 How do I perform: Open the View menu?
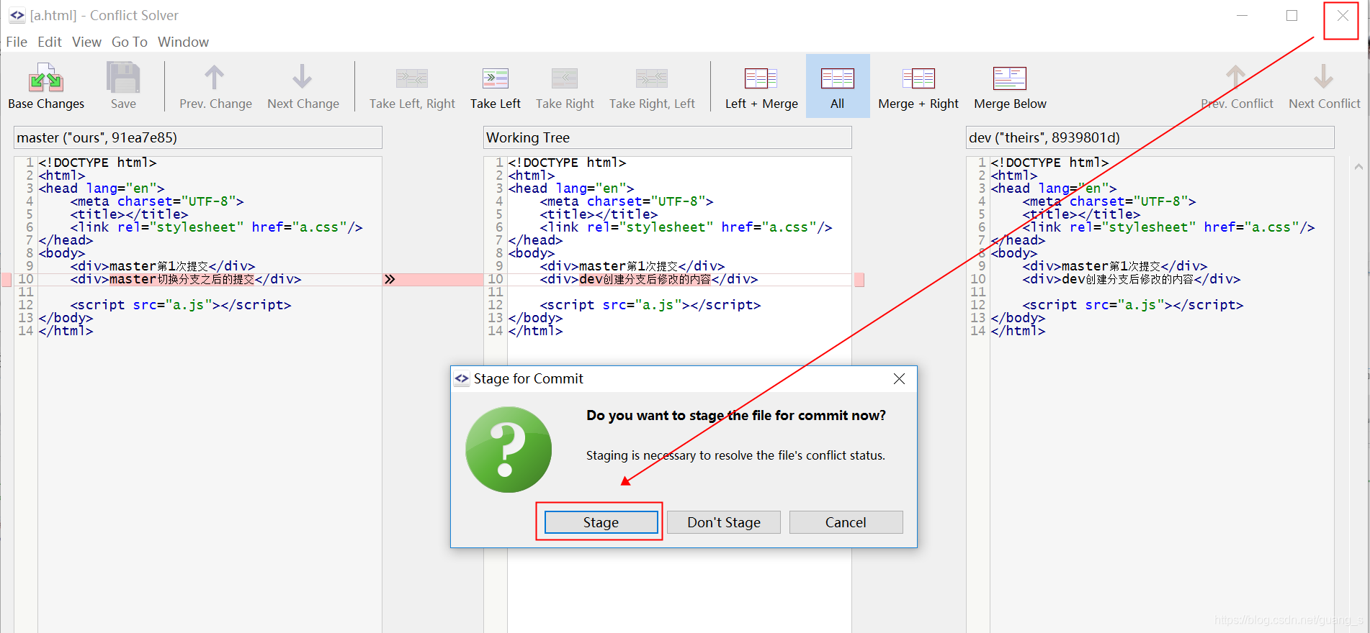[x=86, y=42]
